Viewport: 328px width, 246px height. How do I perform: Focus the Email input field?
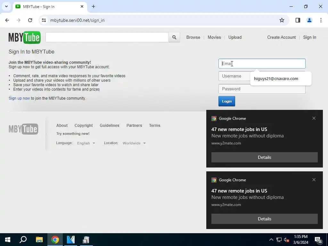point(262,64)
